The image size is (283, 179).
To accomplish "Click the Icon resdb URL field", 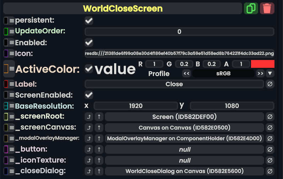I will pyautogui.click(x=180, y=53).
